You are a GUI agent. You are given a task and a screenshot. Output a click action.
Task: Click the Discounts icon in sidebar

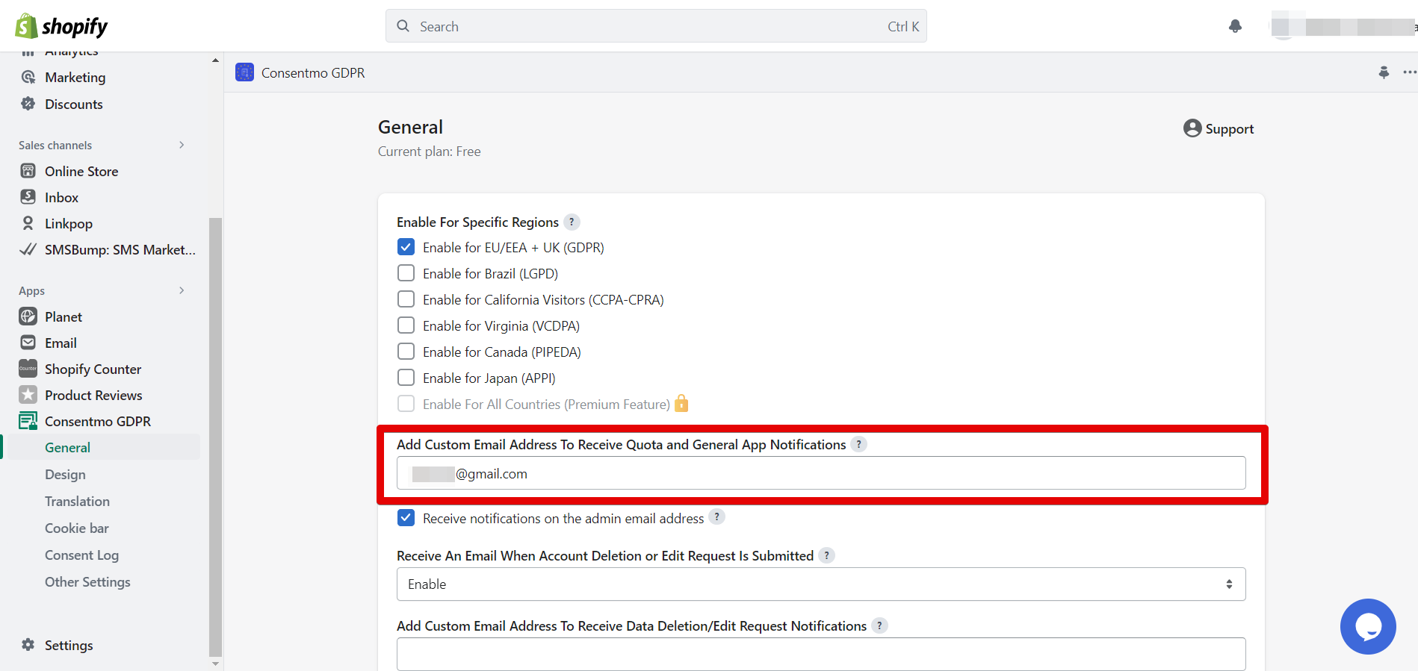click(x=28, y=104)
